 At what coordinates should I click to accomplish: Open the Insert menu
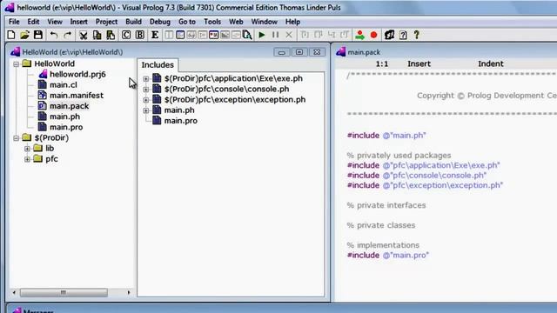click(79, 22)
